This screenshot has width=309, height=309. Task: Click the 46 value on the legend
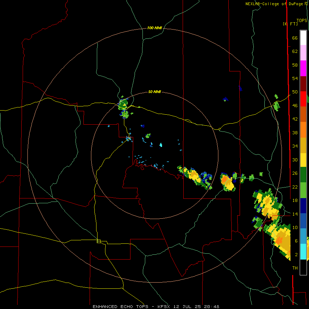295,106
